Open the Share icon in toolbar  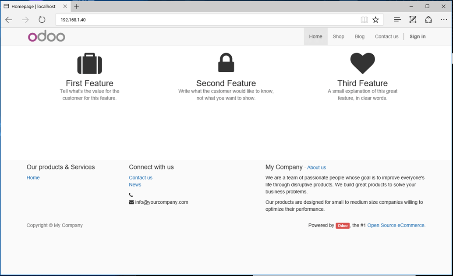428,20
